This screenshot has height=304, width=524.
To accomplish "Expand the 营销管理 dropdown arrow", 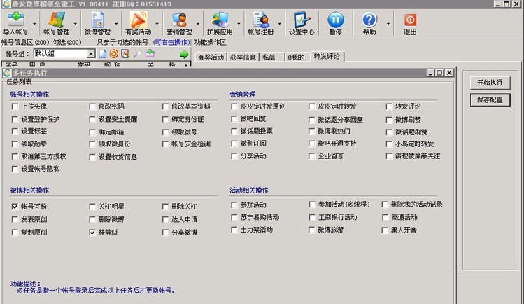I will (x=198, y=24).
